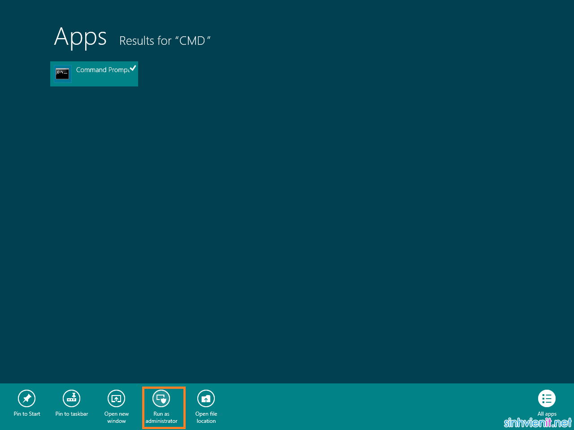
Task: Uncheck the Command Prompt selection checkmark
Action: 133,68
